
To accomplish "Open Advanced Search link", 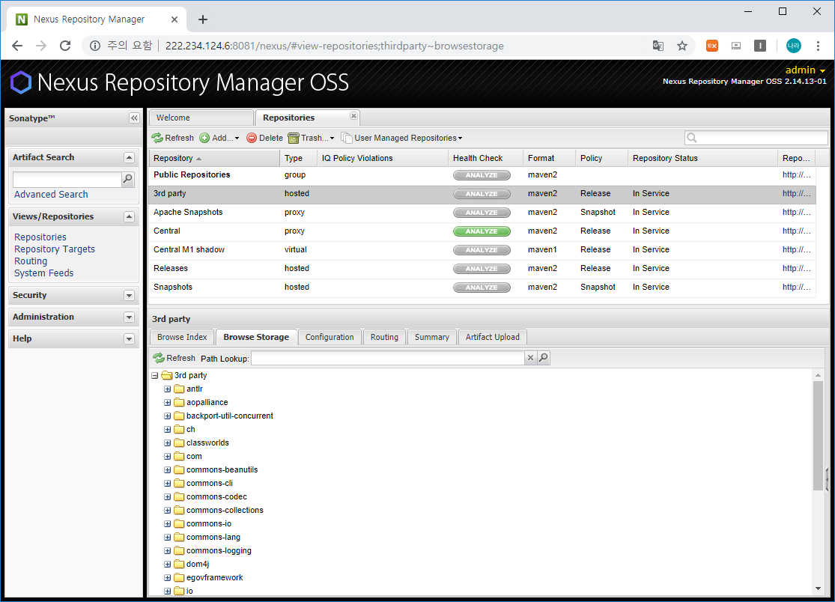I will (x=51, y=194).
